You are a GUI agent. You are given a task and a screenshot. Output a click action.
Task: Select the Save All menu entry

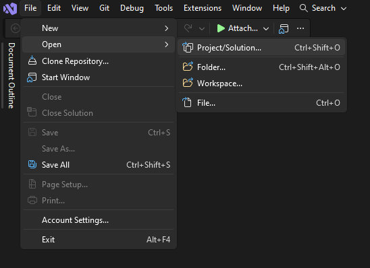(99, 165)
